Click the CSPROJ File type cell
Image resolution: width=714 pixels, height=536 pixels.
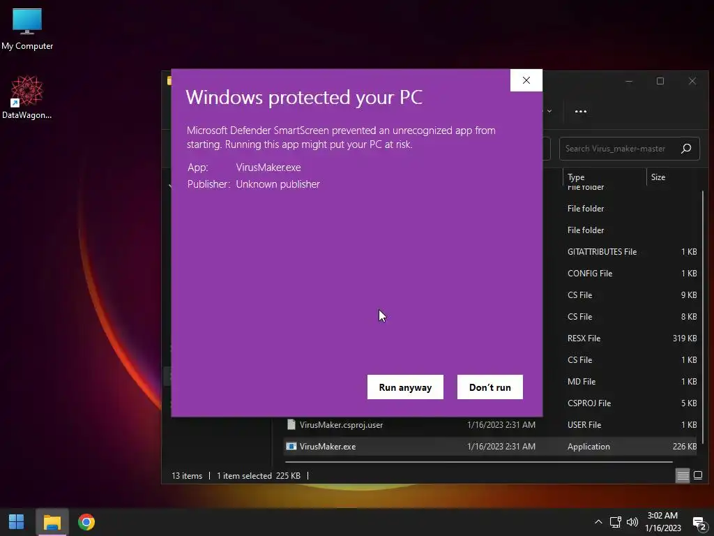point(588,403)
